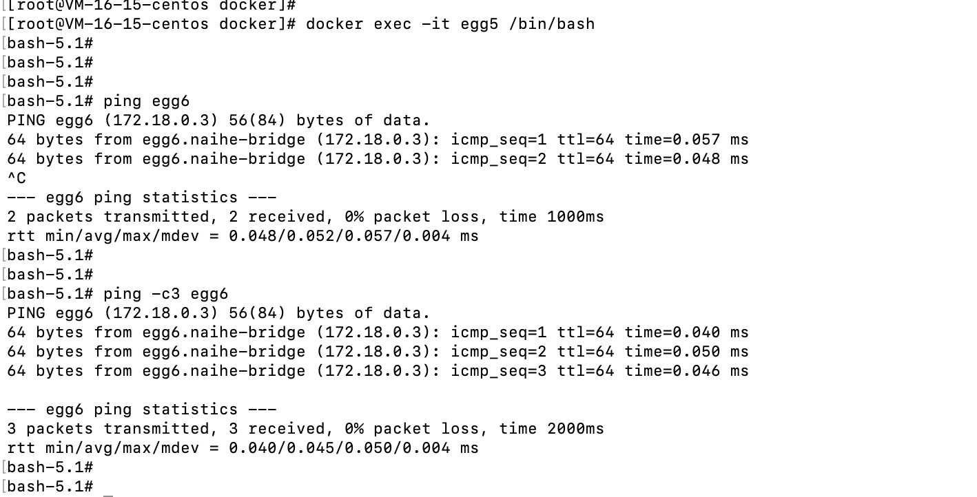Click the root@VM-16-15-centos prompt before docker exec

[x=152, y=24]
